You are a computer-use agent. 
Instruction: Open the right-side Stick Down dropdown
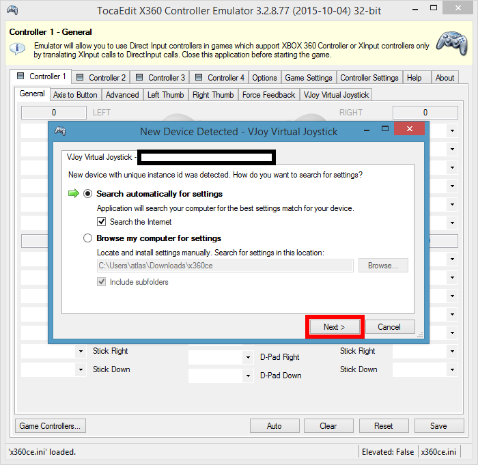pos(452,370)
